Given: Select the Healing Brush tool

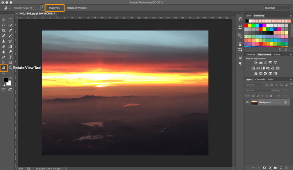Looking at the screenshot, I should [4, 36].
